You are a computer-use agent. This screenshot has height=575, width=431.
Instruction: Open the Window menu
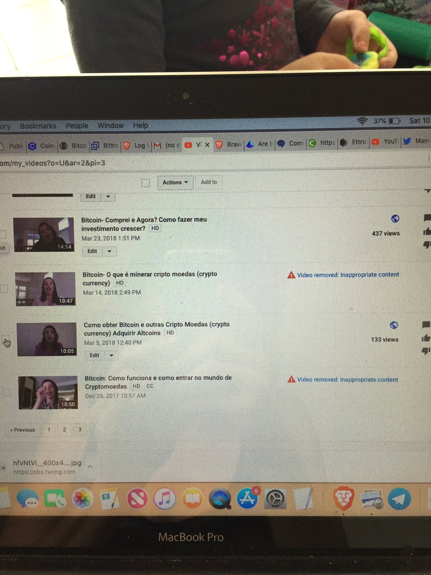click(111, 125)
